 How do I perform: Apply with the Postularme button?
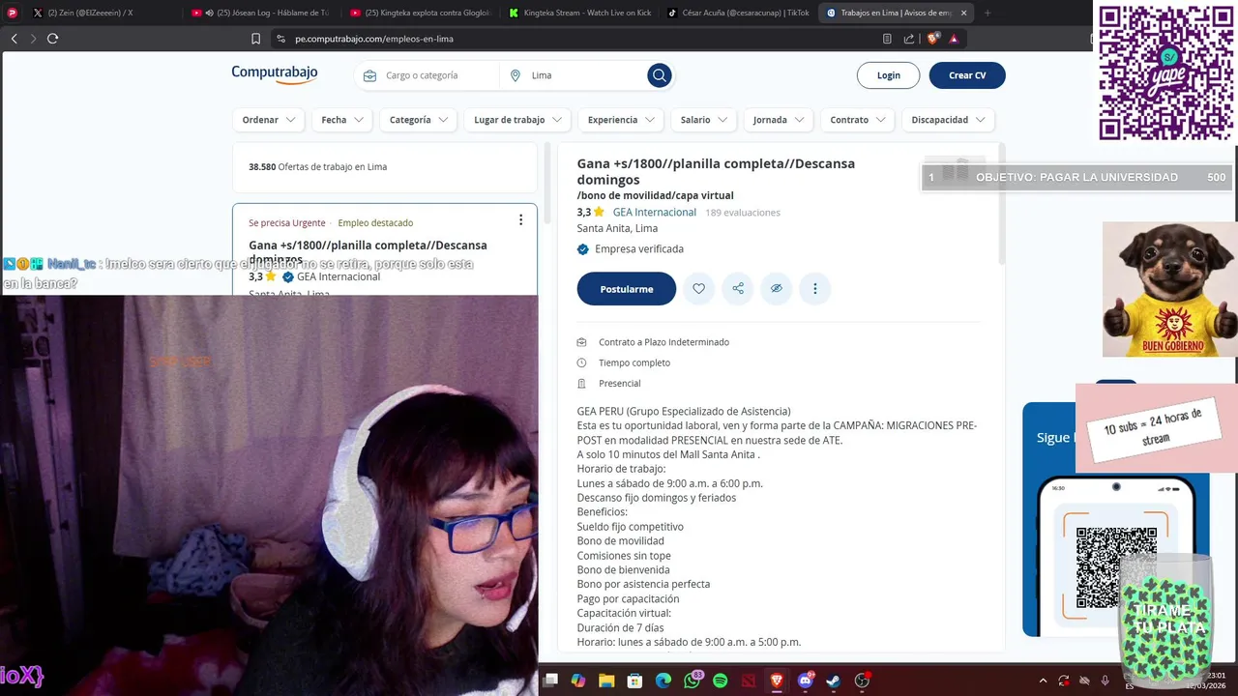626,289
